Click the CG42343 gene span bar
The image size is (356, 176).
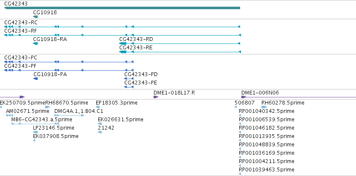[122, 8]
